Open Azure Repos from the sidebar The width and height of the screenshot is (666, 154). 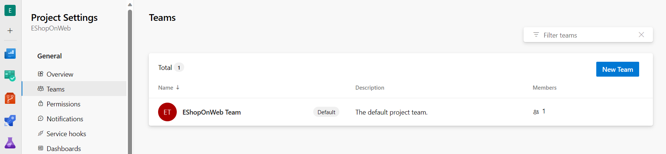10,99
